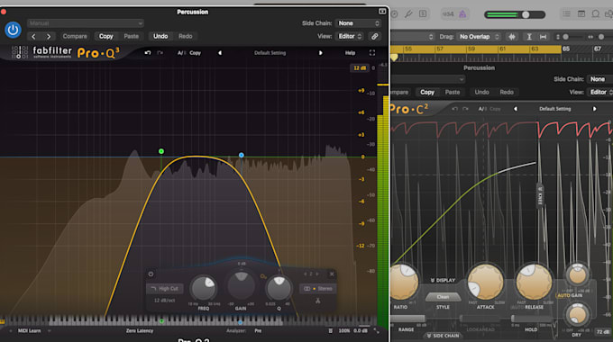Toggle the band power button in band panel
The width and height of the screenshot is (613, 342).
[151, 274]
